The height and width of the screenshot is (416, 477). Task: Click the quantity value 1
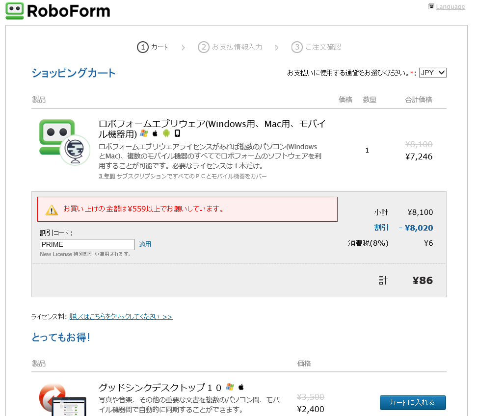pyautogui.click(x=367, y=150)
